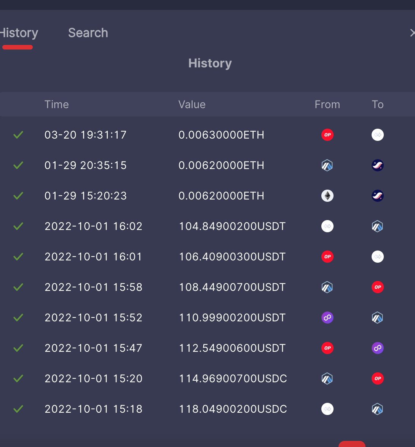Click value 114.96900700USDC
The image size is (415, 447).
(x=233, y=378)
